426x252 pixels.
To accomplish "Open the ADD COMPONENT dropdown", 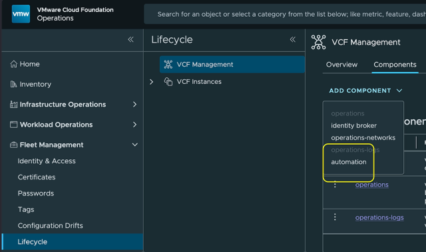I will [x=365, y=91].
